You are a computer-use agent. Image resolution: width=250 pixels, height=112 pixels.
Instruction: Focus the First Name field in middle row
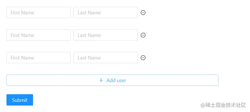tap(38, 35)
